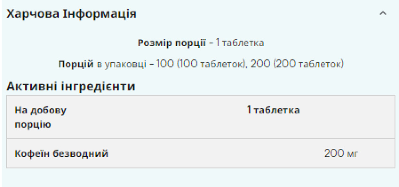This screenshot has height=187, width=399.
Task: Collapse the Харчова Інформація section chevron
Action: point(383,14)
